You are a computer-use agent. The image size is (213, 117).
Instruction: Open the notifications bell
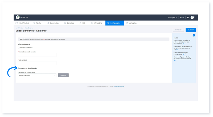pyautogui.click(x=188, y=17)
